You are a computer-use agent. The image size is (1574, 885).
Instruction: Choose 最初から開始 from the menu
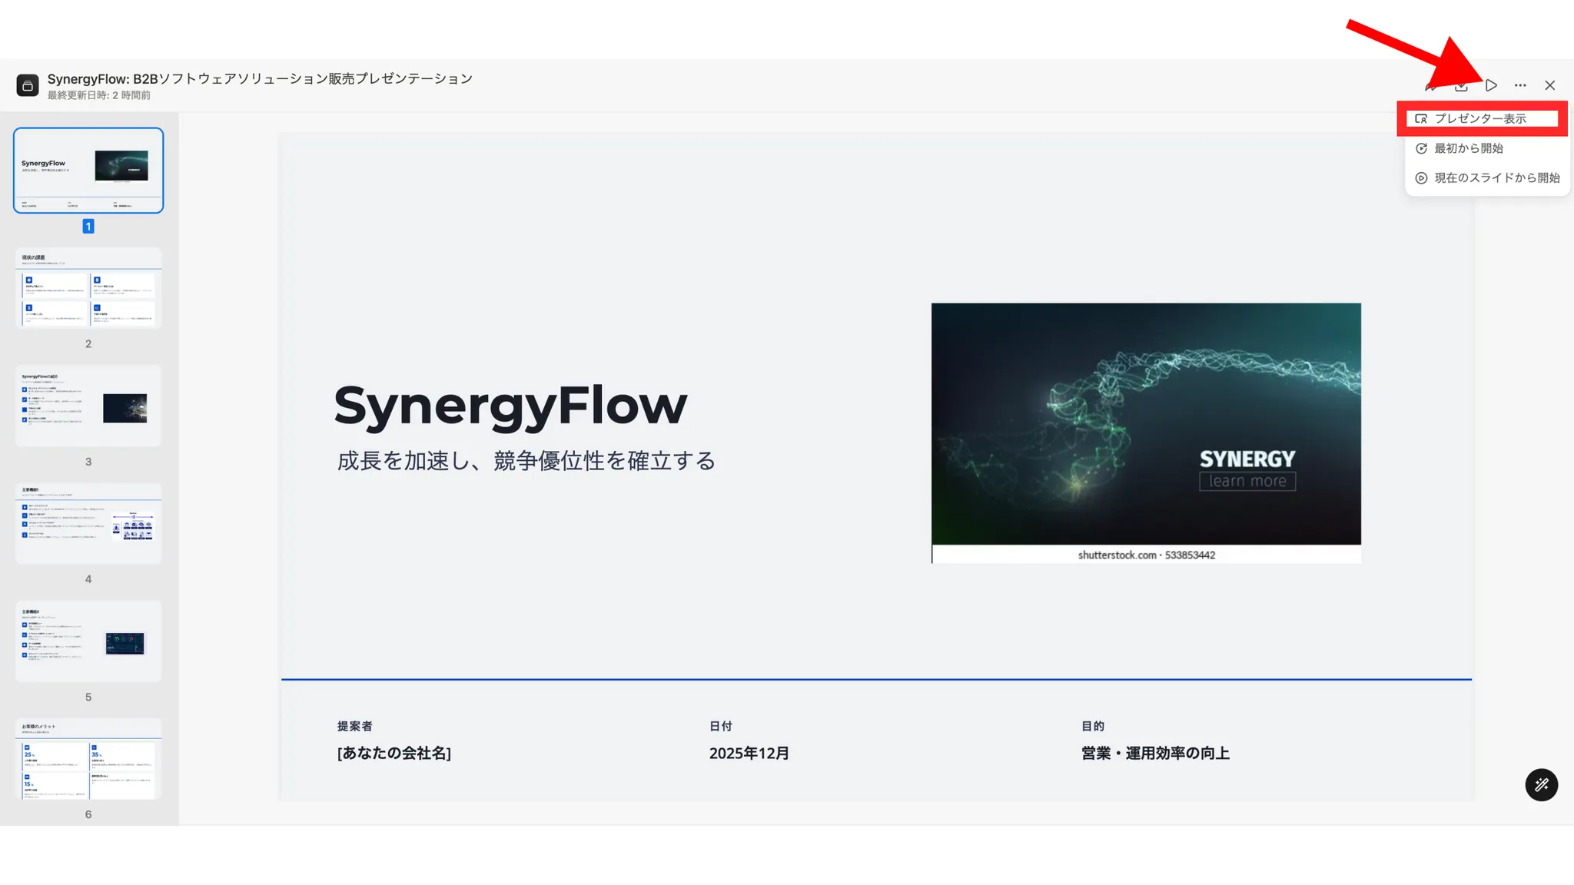point(1468,148)
